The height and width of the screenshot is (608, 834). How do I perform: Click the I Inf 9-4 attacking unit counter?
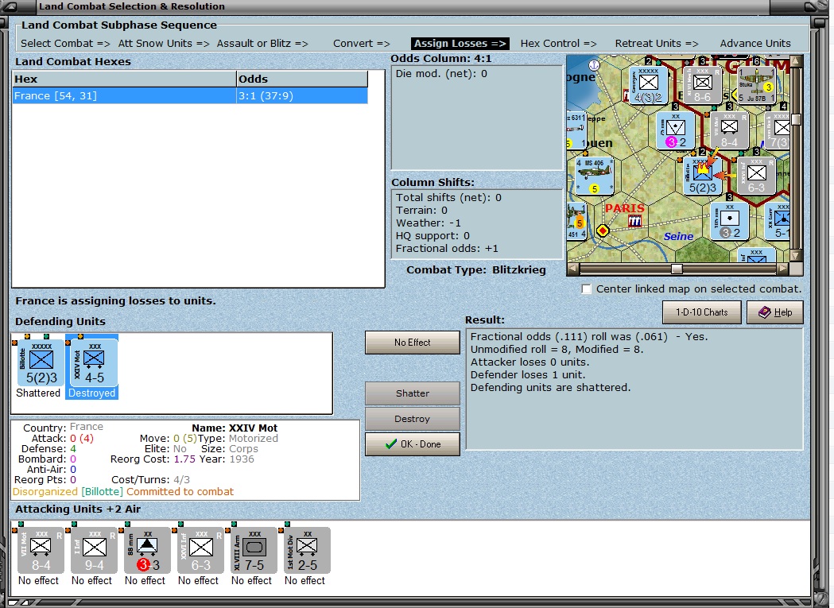pyautogui.click(x=92, y=551)
